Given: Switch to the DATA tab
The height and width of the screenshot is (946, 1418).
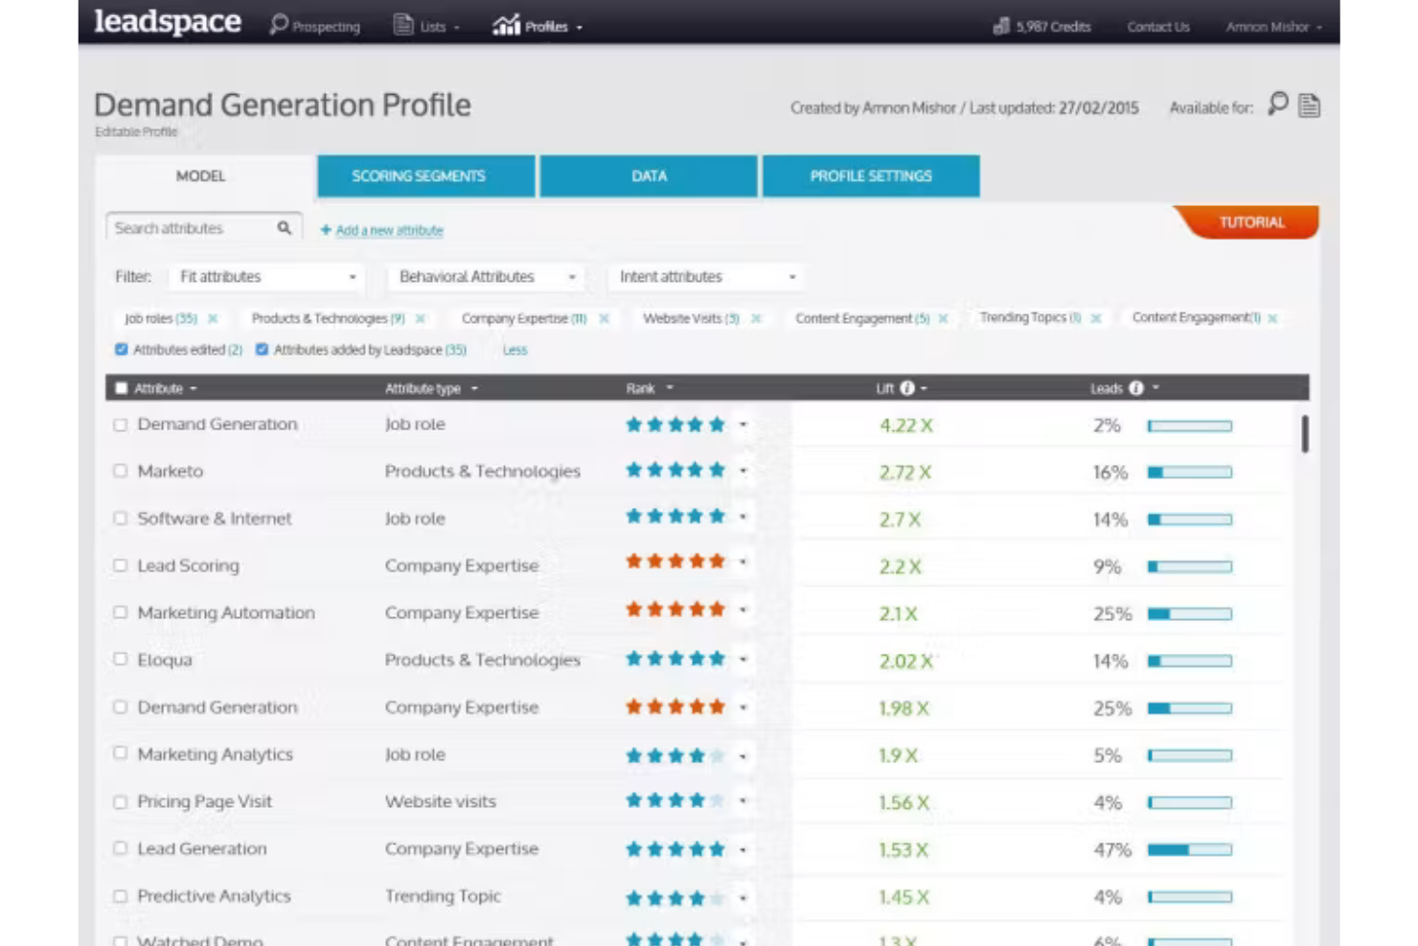Looking at the screenshot, I should [649, 176].
